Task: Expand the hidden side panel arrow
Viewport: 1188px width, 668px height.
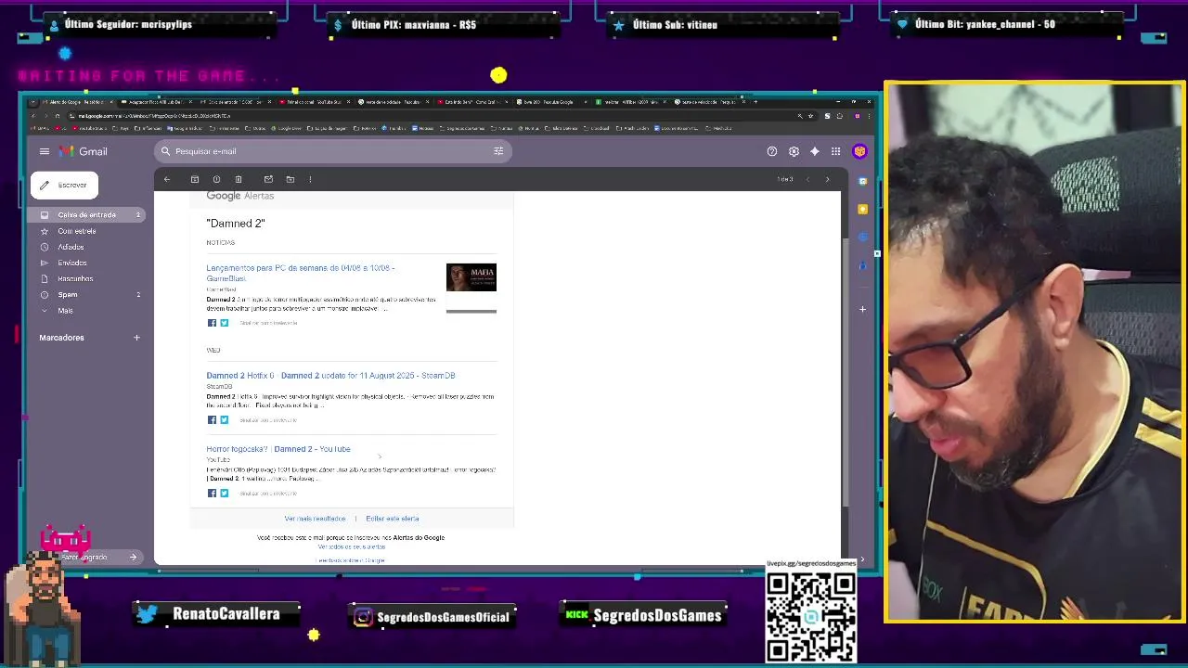Action: (862, 559)
